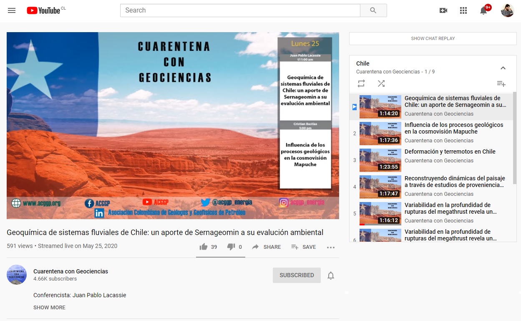Click the YouTube logo

pyautogui.click(x=43, y=10)
